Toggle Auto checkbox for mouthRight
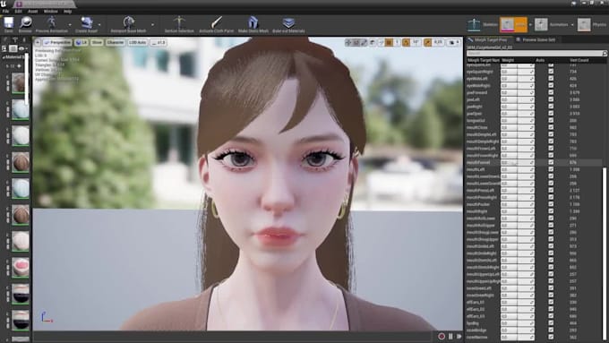The image size is (609, 343). click(x=551, y=211)
